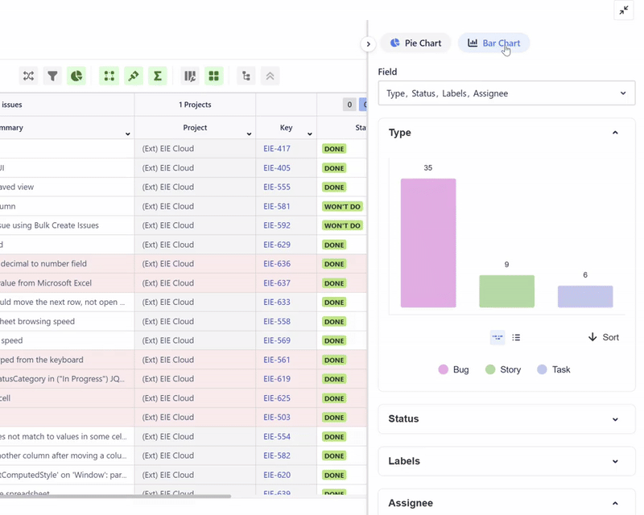Click the green pin toolbar icon
Screen dimensions: 644x515
134,76
